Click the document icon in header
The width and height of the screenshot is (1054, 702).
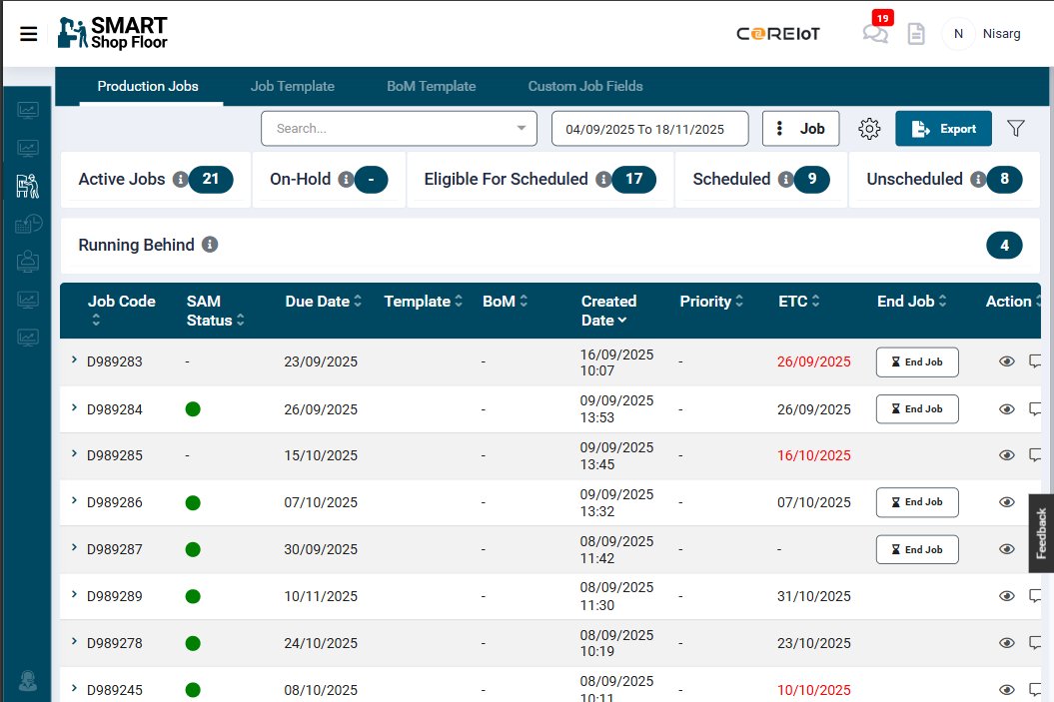coord(915,34)
